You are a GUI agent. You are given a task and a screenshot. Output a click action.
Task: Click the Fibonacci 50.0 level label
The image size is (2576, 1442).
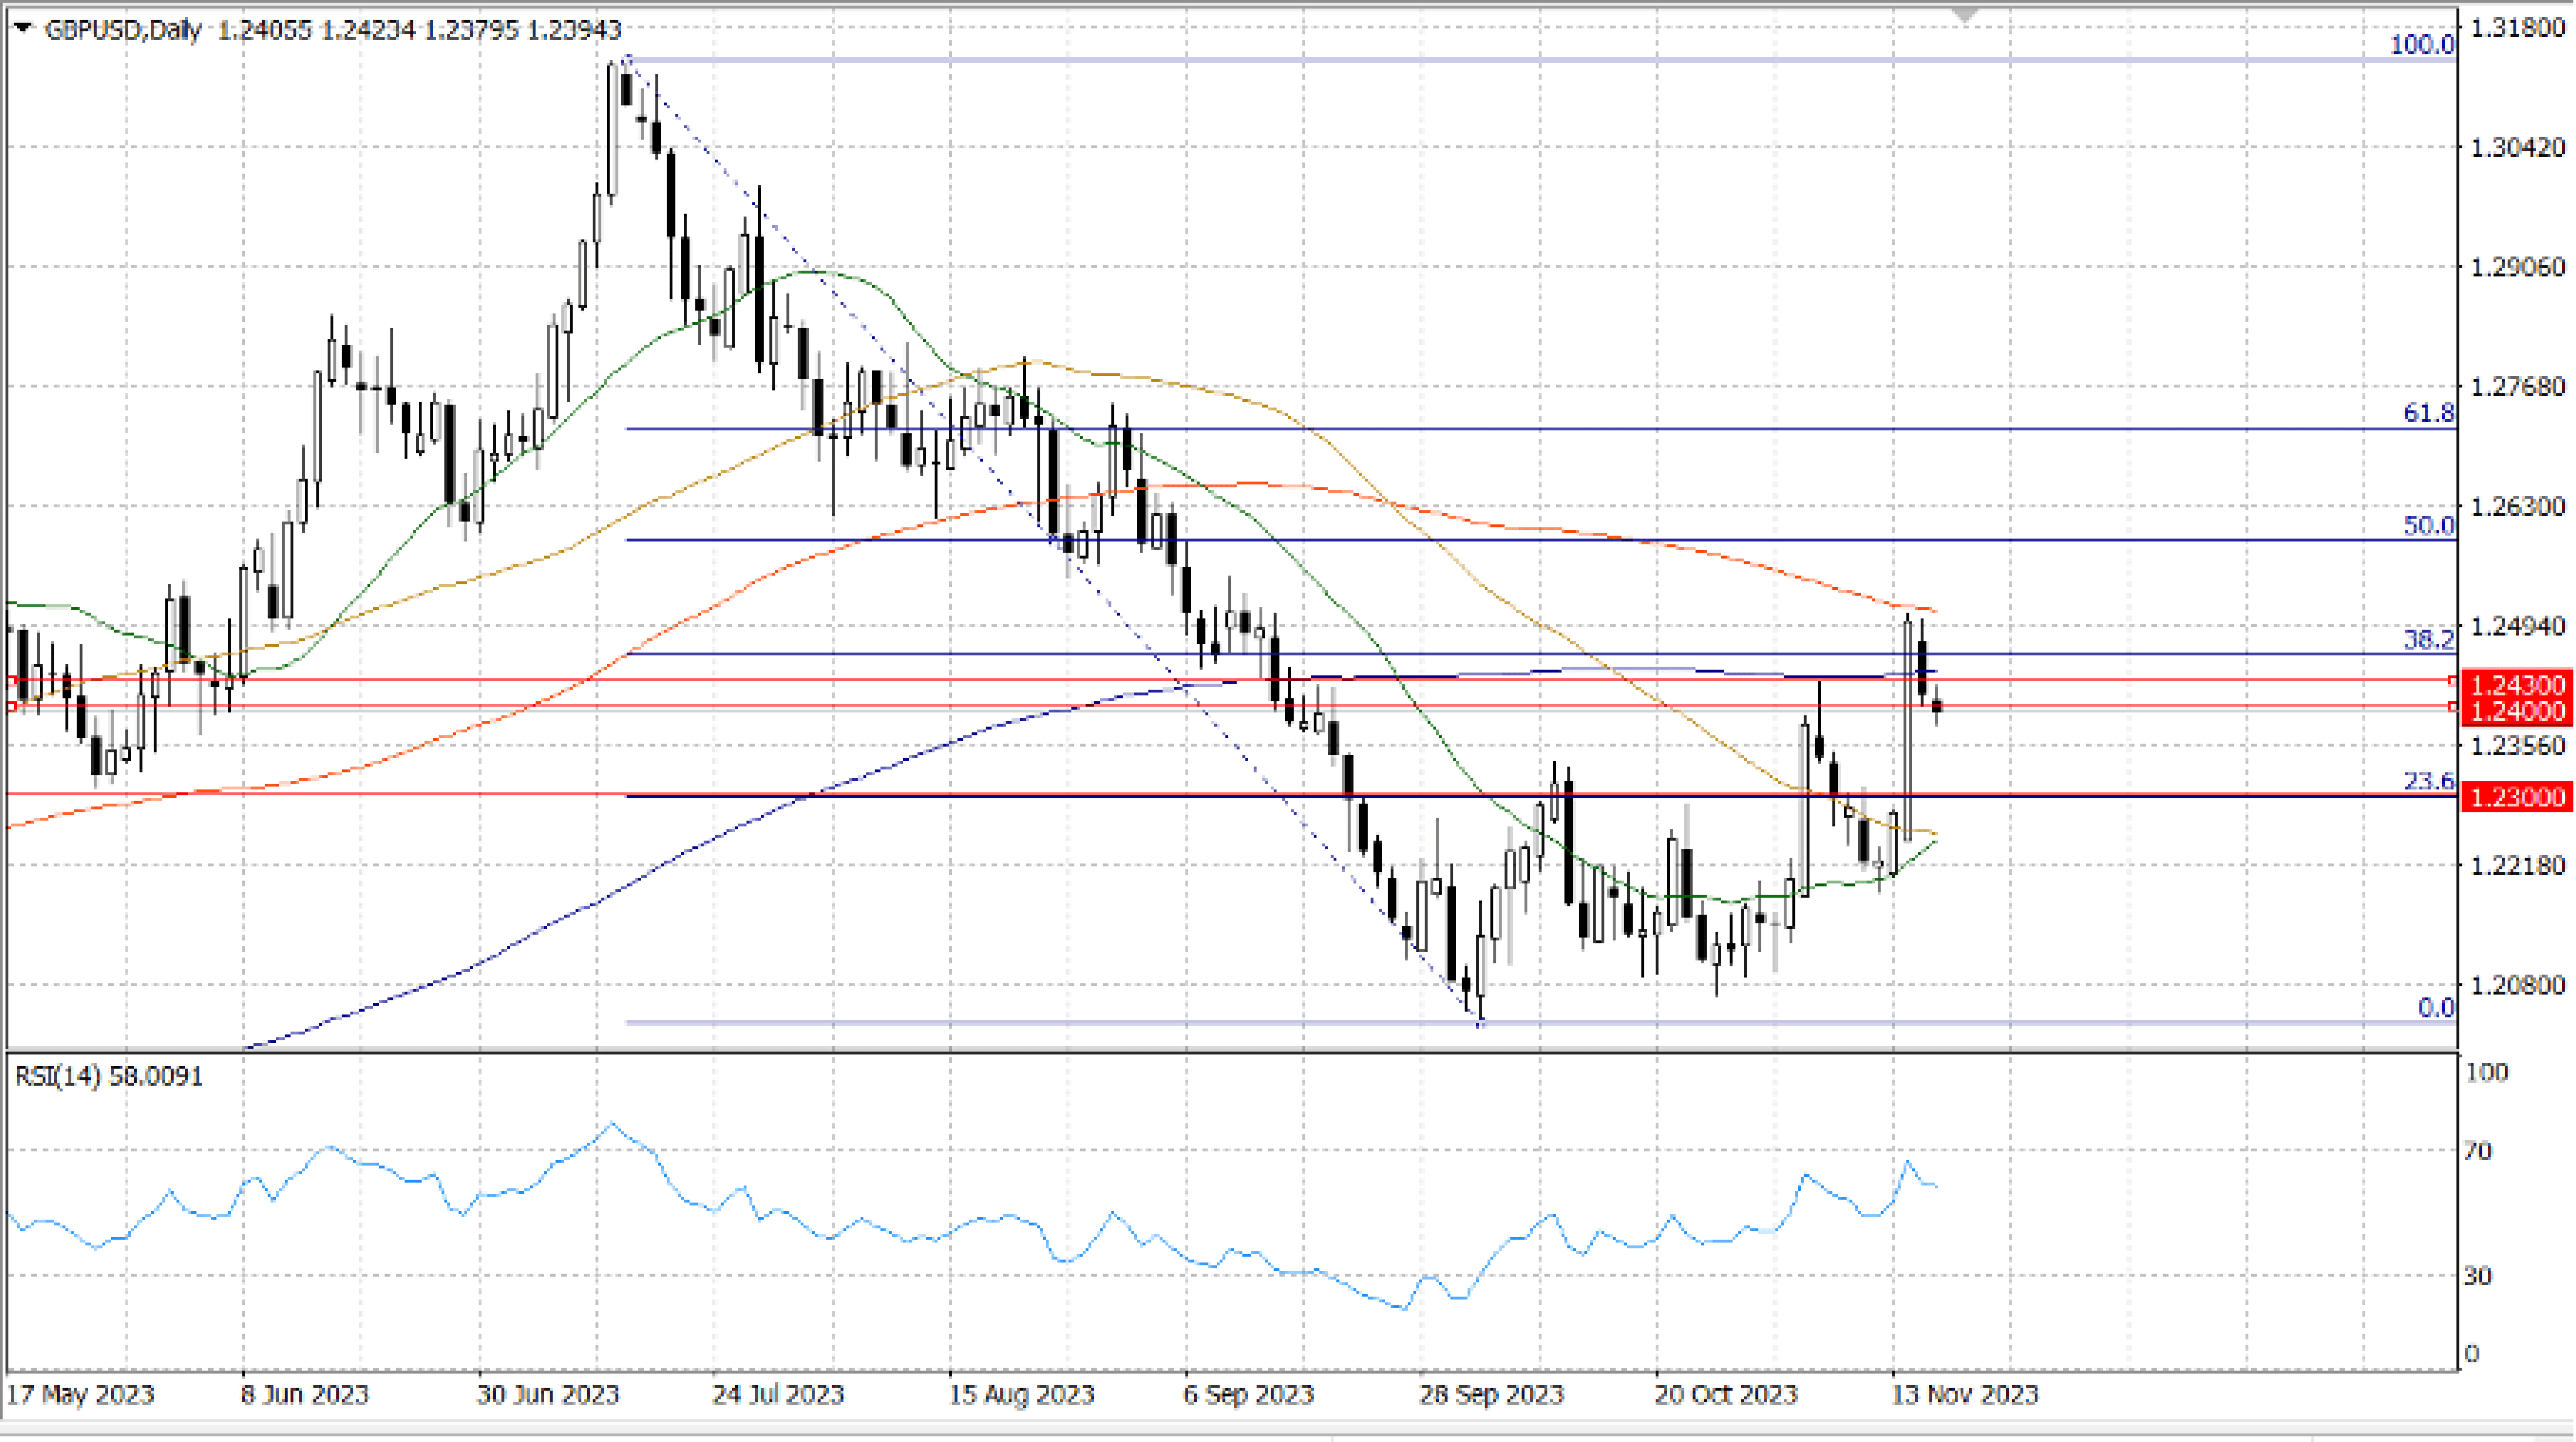2428,525
